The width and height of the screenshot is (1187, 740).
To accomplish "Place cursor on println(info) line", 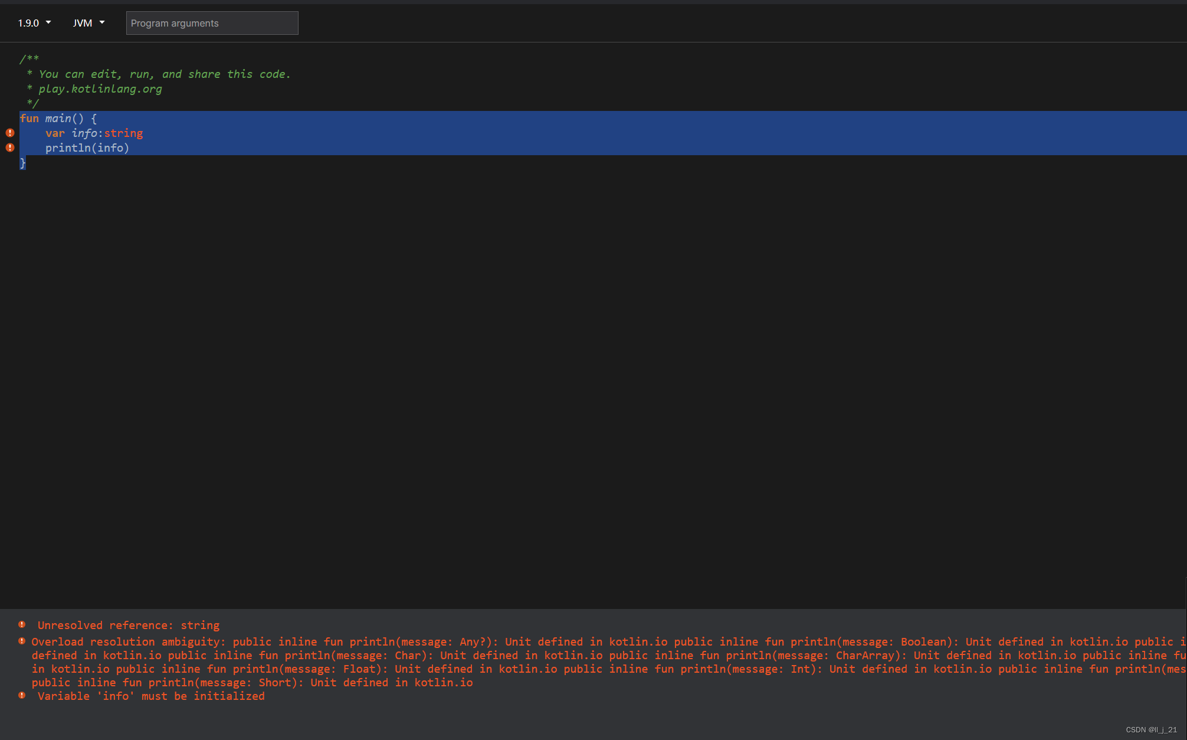I will pos(87,148).
